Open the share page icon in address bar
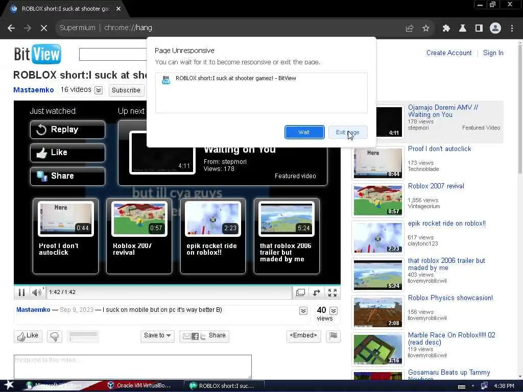This screenshot has width=523, height=392. pyautogui.click(x=409, y=29)
